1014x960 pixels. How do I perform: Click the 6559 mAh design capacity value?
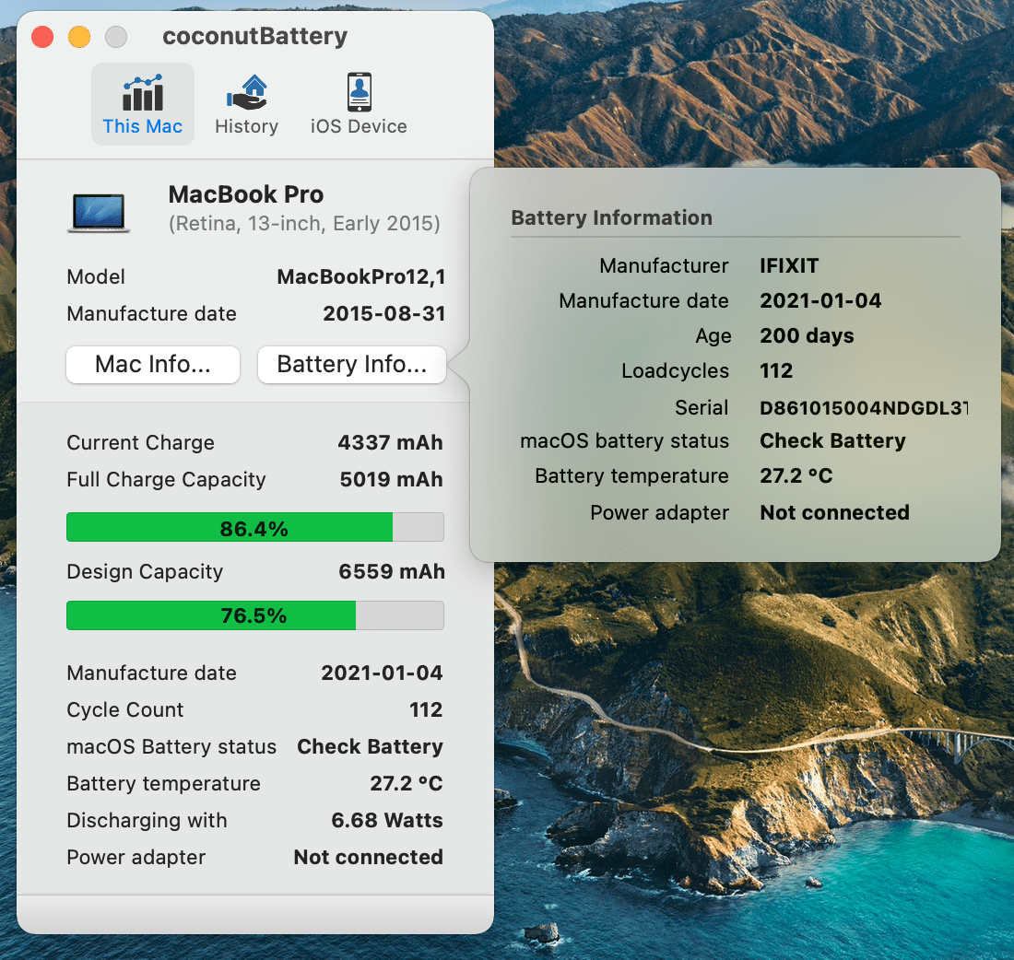pos(391,571)
